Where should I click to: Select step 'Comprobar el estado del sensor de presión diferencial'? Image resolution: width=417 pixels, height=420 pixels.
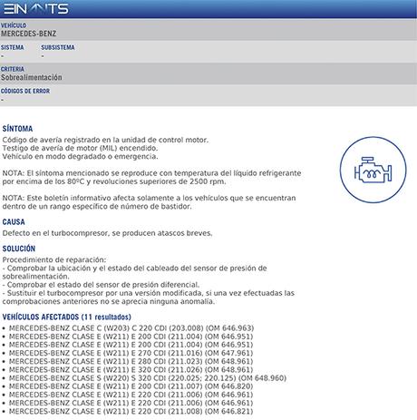101,285
